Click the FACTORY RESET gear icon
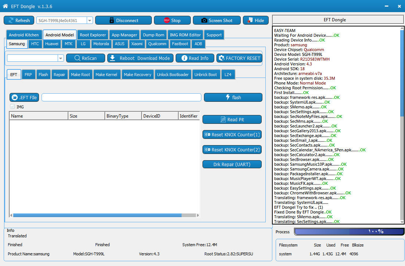This screenshot has height=266, width=405. click(221, 58)
